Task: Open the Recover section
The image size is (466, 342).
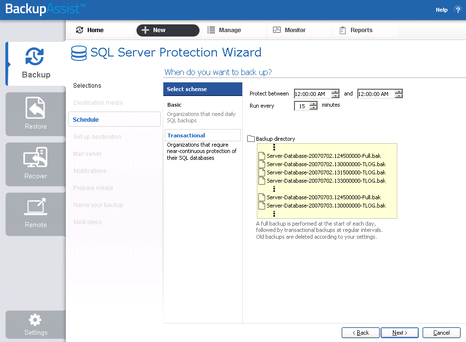Action: (x=36, y=164)
